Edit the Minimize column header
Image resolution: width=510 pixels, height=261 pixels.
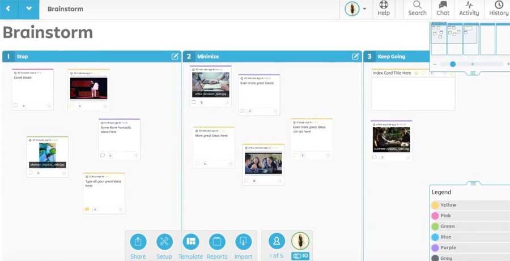(x=355, y=57)
